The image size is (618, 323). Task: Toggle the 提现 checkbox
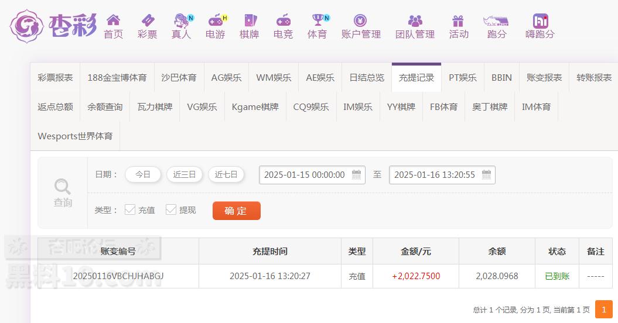click(171, 209)
